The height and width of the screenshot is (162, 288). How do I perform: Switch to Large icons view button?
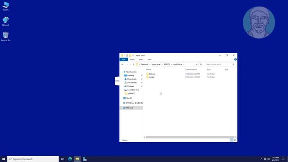[235, 140]
